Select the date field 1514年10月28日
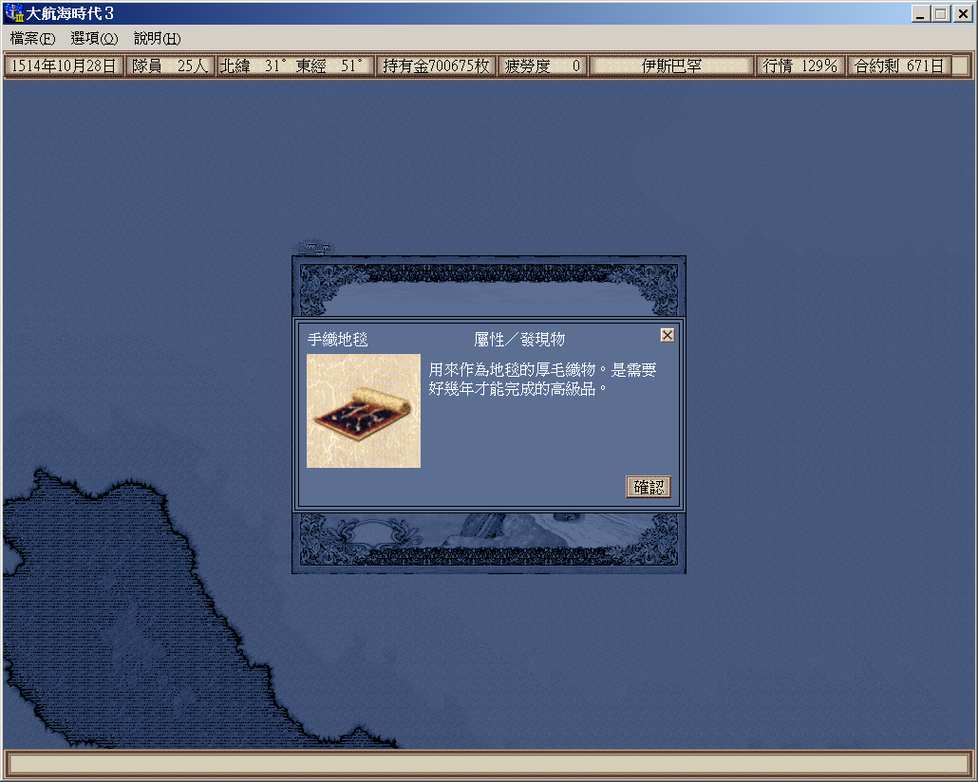This screenshot has height=782, width=978. coord(65,66)
